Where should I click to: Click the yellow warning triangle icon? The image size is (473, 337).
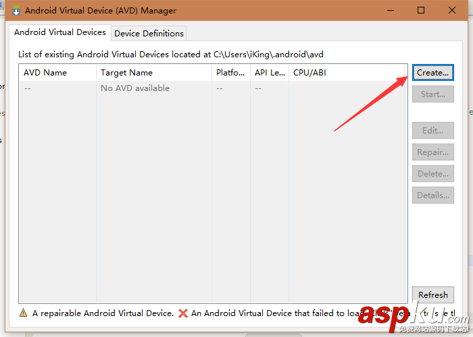pos(24,313)
